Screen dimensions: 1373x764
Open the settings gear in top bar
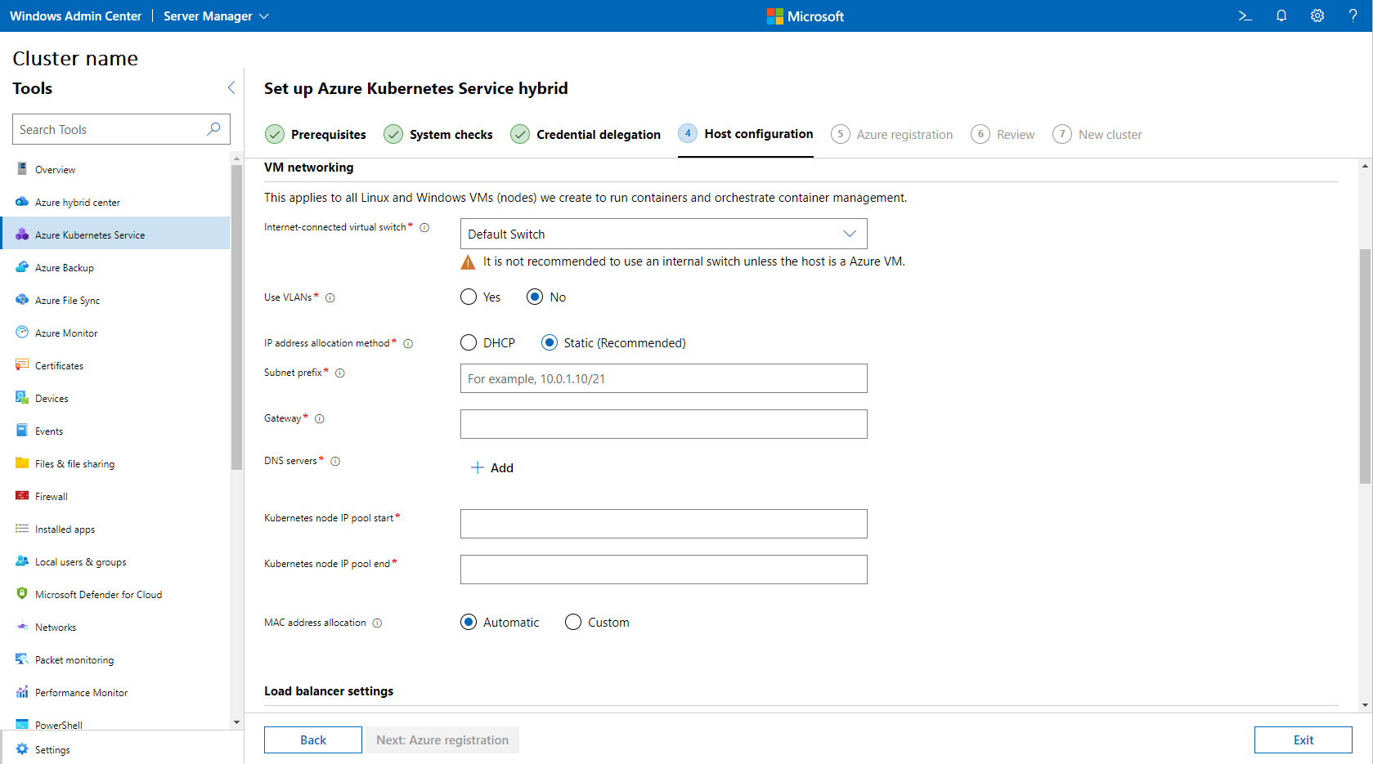coord(1317,16)
